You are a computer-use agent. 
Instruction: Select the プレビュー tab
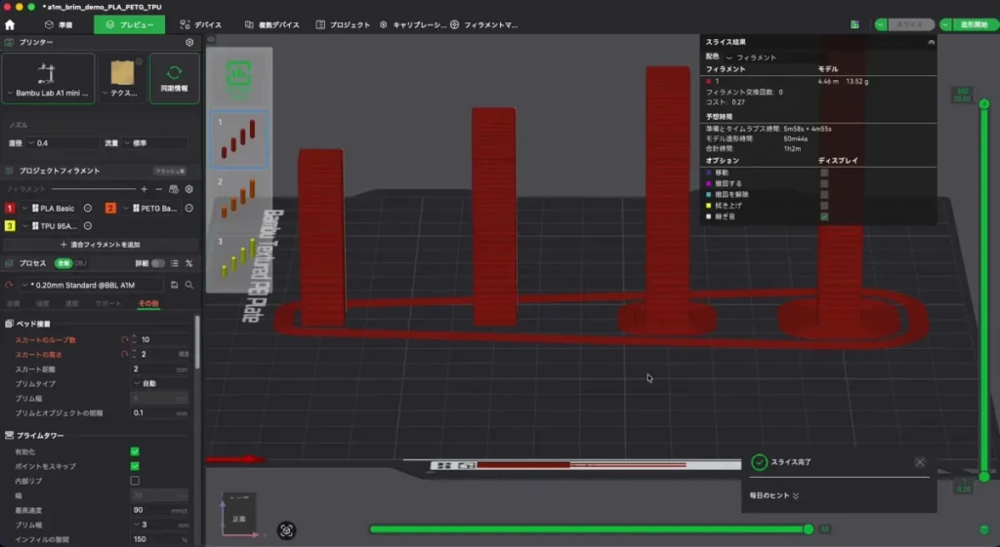click(130, 24)
